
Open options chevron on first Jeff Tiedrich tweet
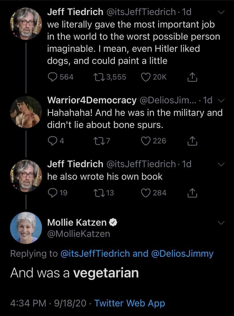[221, 12]
